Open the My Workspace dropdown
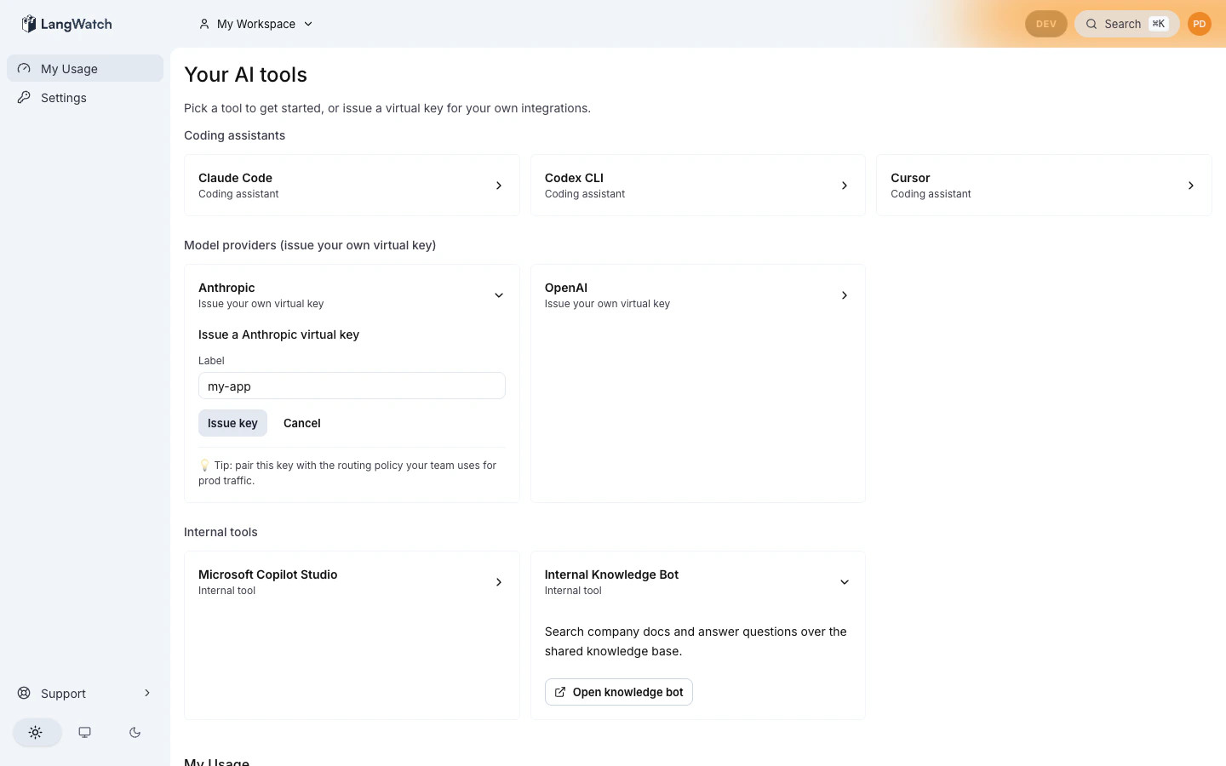The height and width of the screenshot is (766, 1226). pyautogui.click(x=256, y=24)
